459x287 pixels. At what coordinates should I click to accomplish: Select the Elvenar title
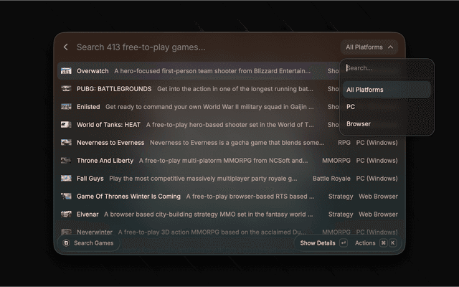(x=87, y=214)
